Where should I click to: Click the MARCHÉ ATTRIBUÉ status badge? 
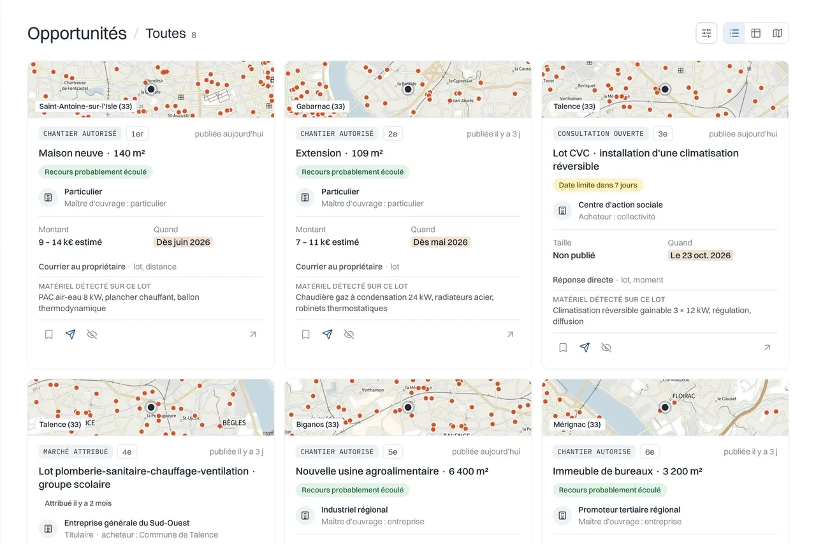(76, 452)
